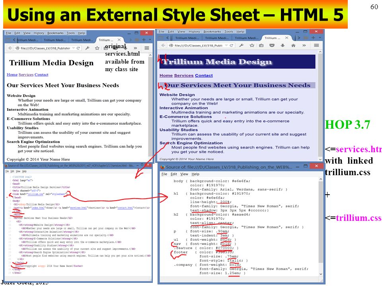The width and height of the screenshot is (382, 286).
Task: Show more tools chevron in right browser
Action: (304, 45)
